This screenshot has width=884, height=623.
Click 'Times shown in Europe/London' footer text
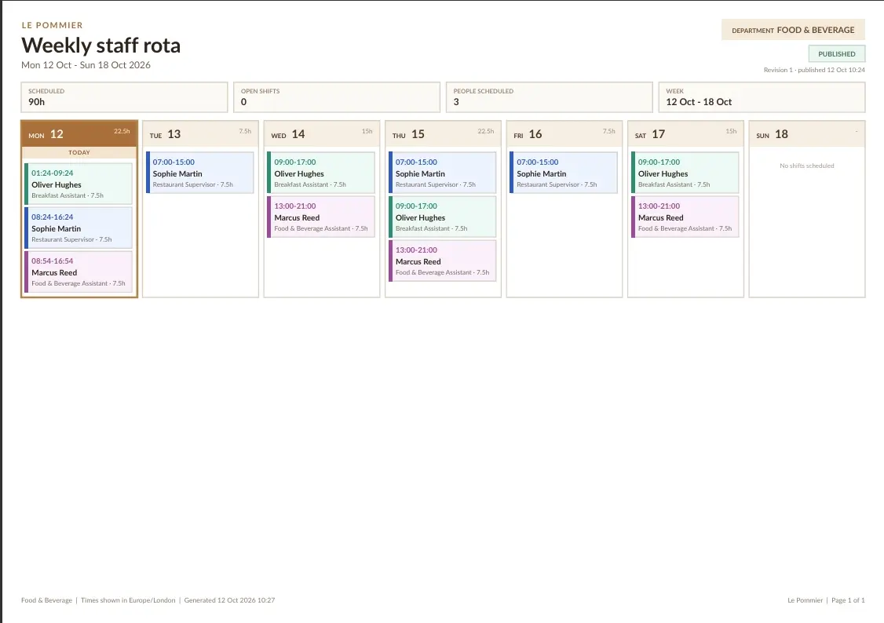[128, 600]
